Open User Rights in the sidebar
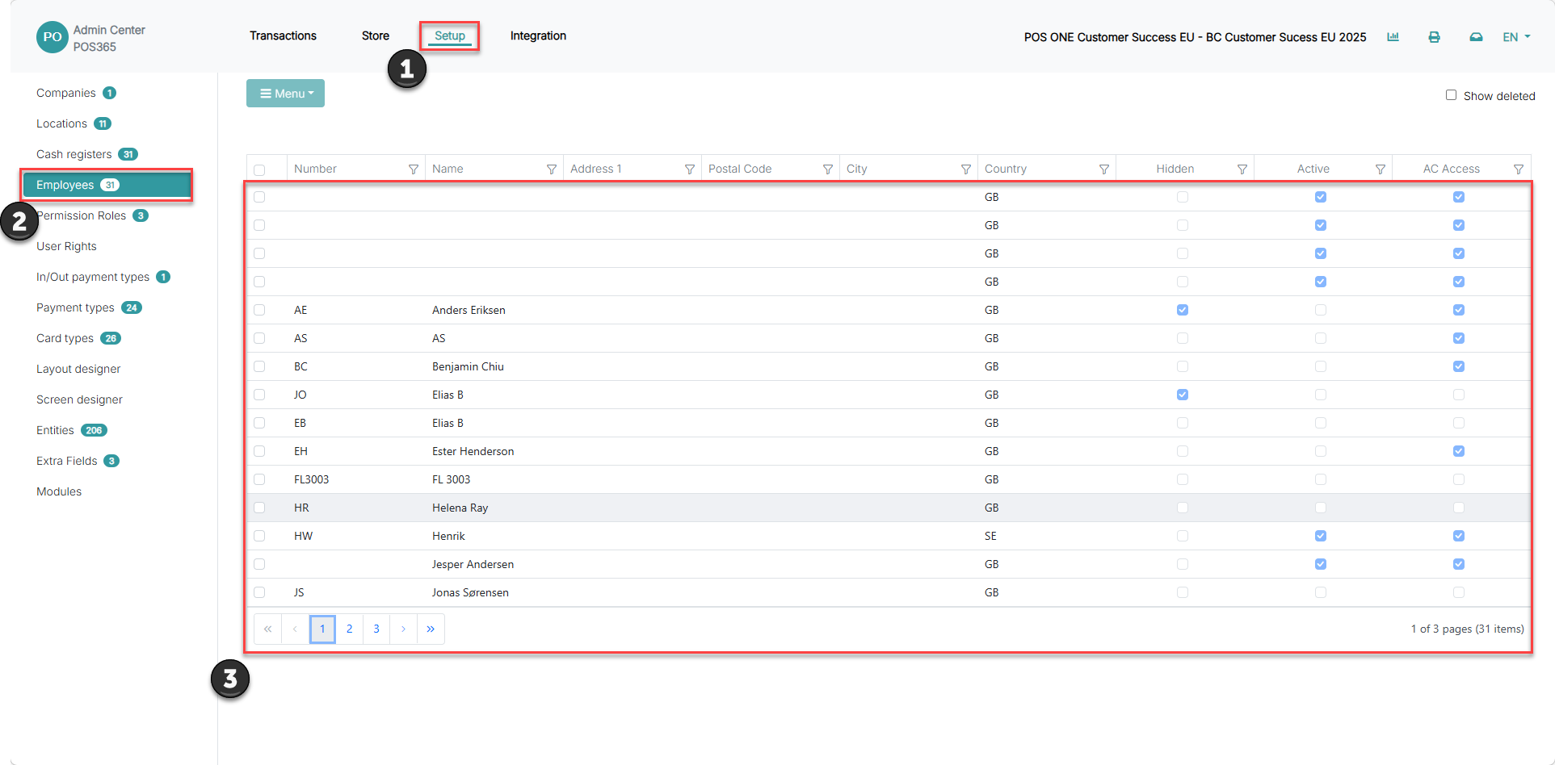Screen dimensions: 1555x765 click(x=66, y=246)
